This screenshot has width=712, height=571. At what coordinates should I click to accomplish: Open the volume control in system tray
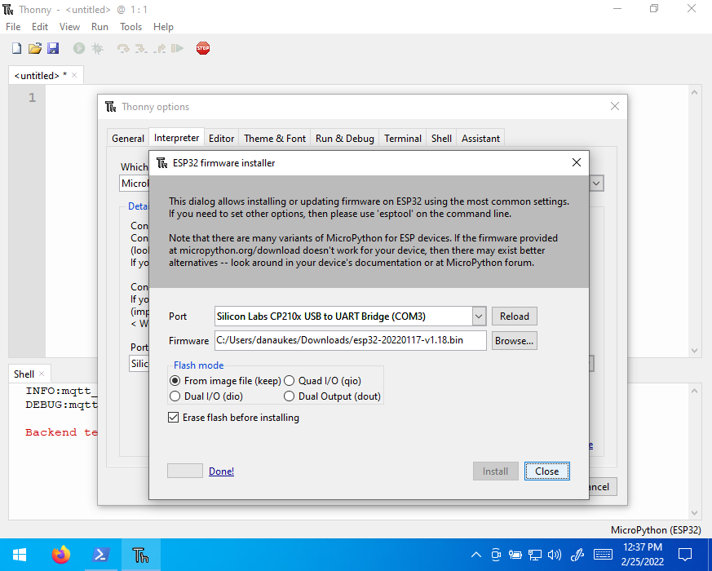[x=555, y=555]
